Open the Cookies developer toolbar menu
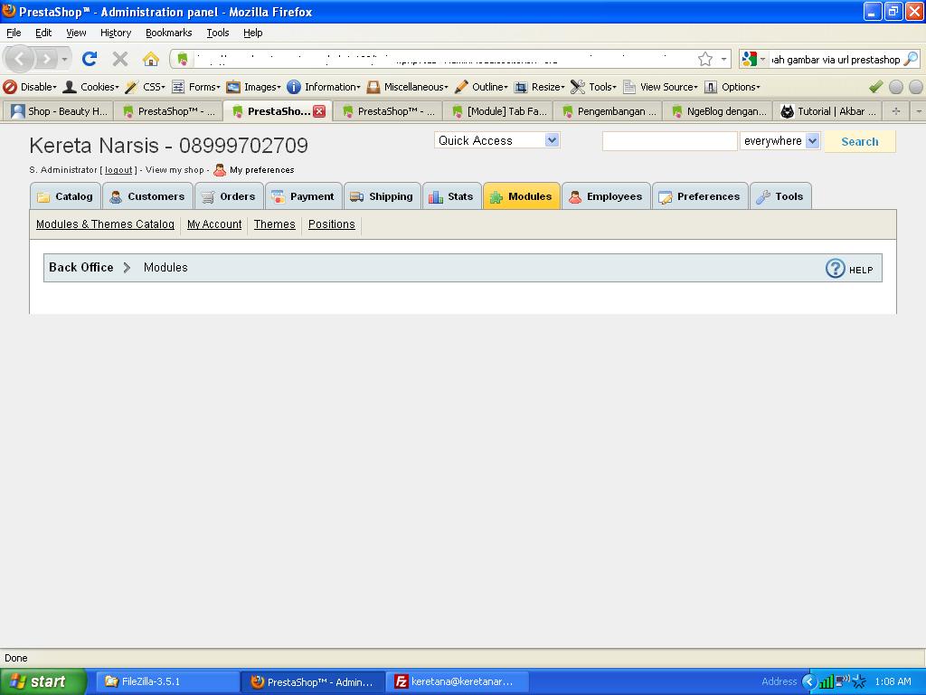 91,87
